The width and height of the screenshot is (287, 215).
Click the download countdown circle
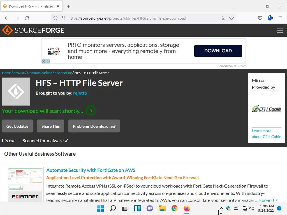click(x=91, y=111)
